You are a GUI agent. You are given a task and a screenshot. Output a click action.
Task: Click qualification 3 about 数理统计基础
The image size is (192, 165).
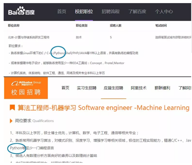point(53,155)
